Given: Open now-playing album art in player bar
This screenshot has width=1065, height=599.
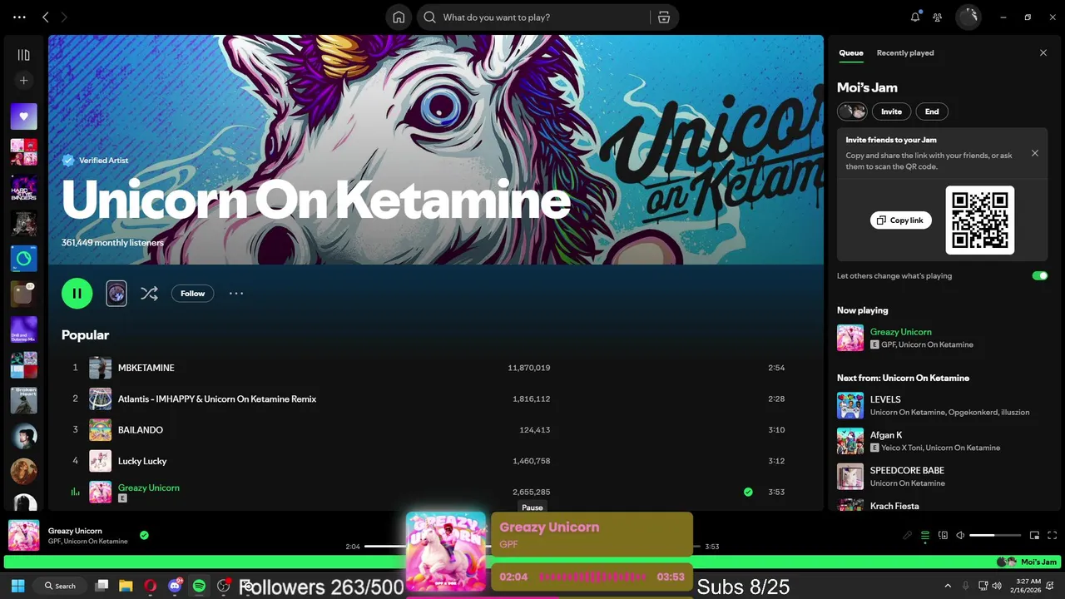Looking at the screenshot, I should pyautogui.click(x=23, y=536).
